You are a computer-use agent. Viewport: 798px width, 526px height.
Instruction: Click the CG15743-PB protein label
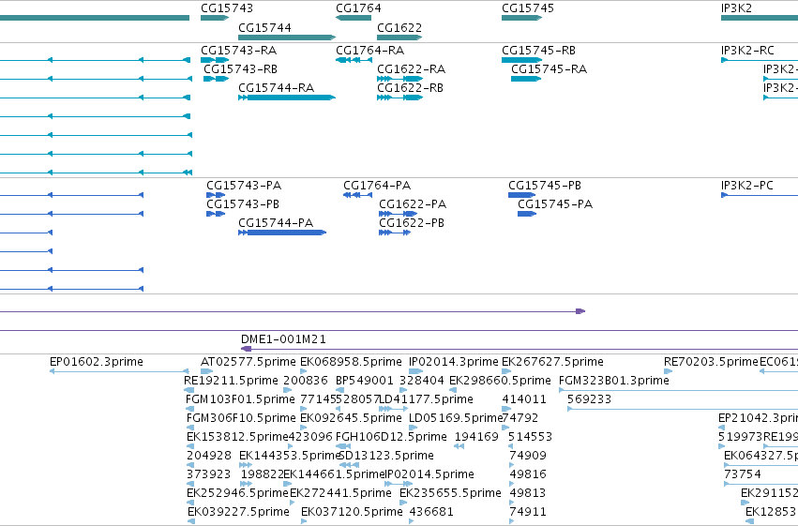[243, 204]
